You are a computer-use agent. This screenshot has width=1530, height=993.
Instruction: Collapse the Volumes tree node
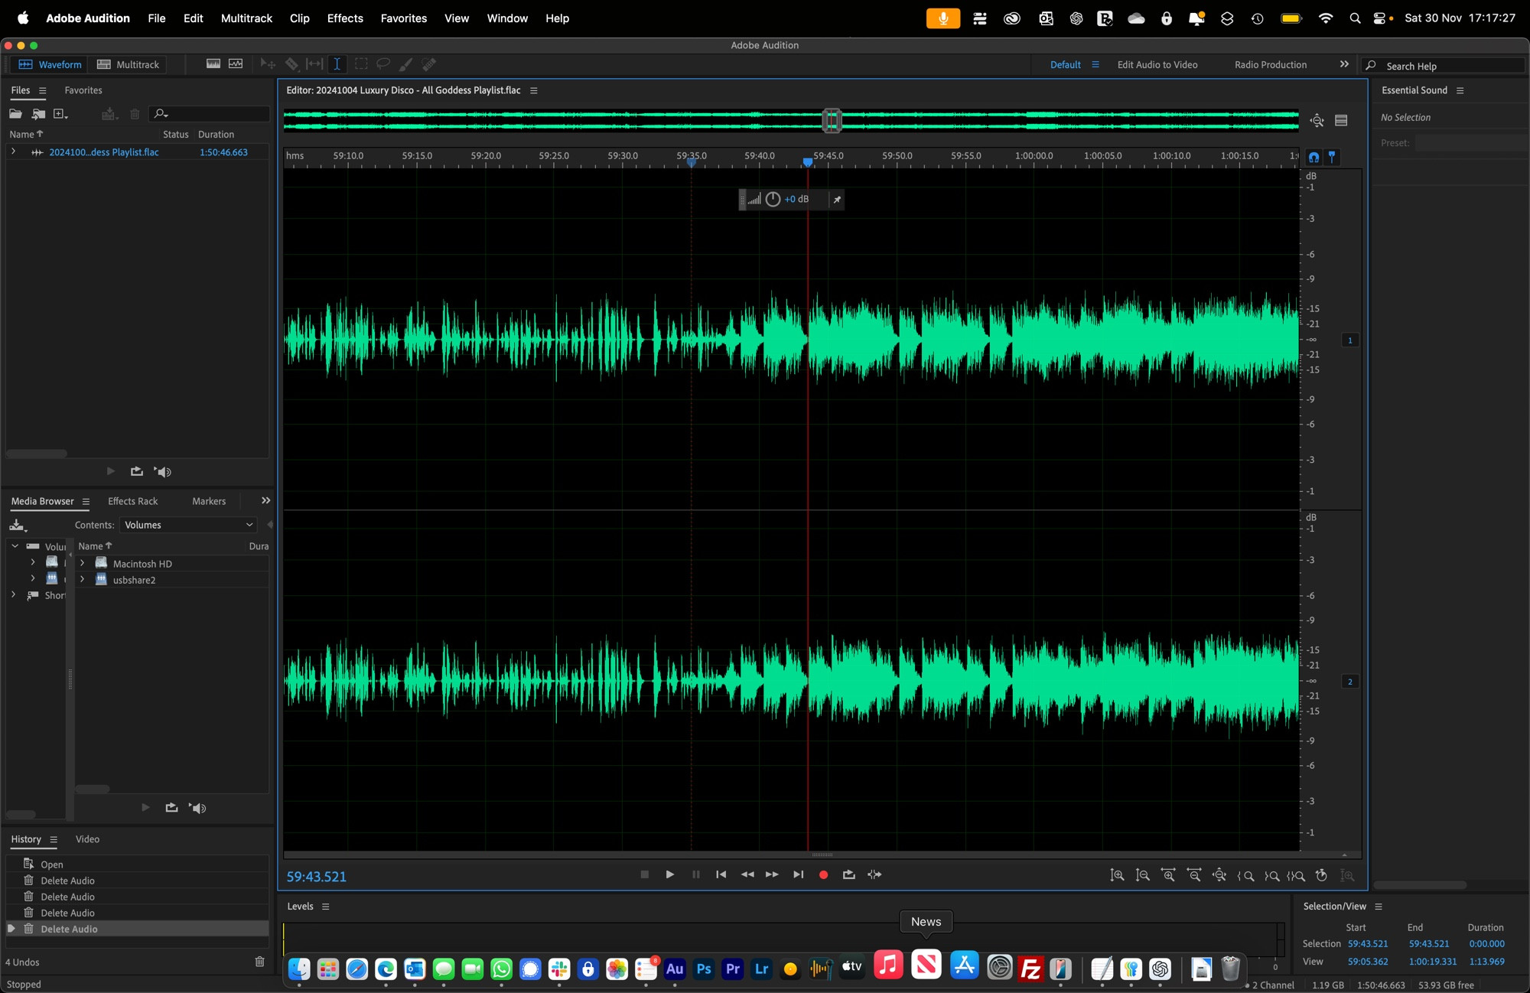point(15,546)
